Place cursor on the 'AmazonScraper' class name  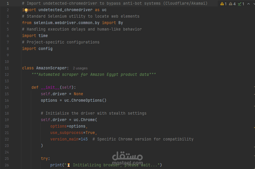click(x=51, y=68)
